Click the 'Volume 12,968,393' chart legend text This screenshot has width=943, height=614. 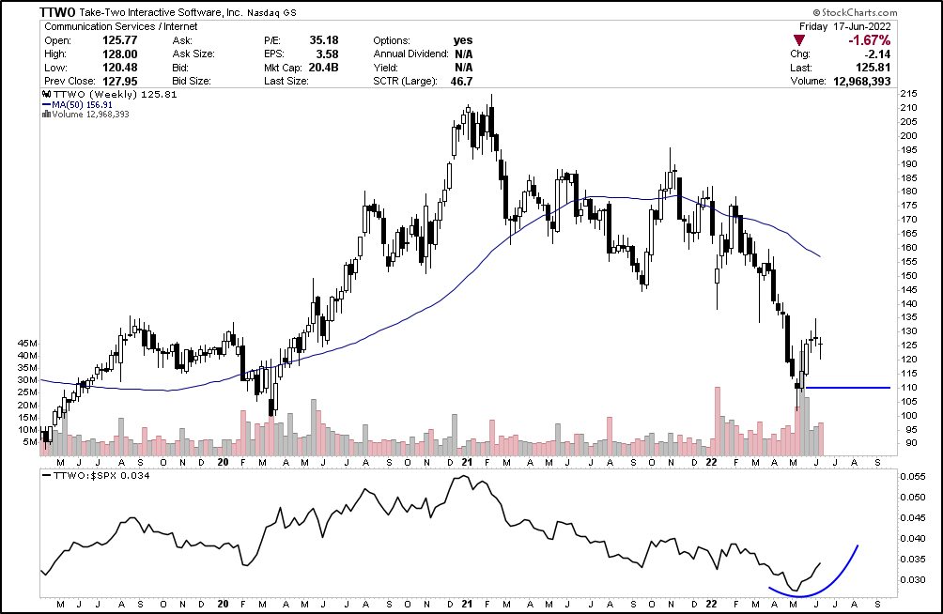pyautogui.click(x=90, y=115)
